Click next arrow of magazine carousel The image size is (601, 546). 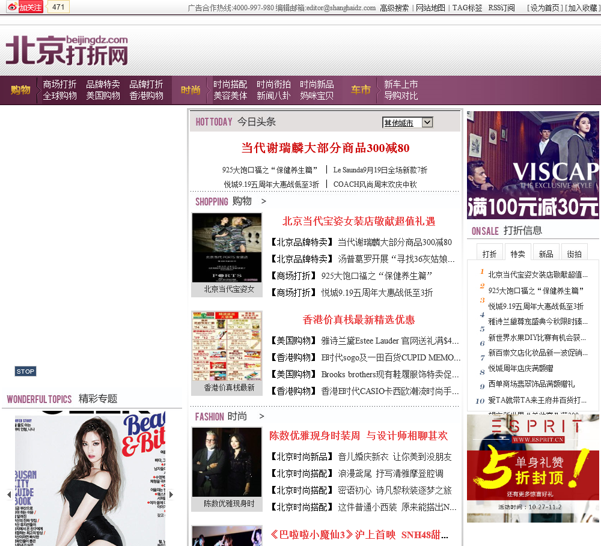tap(171, 494)
